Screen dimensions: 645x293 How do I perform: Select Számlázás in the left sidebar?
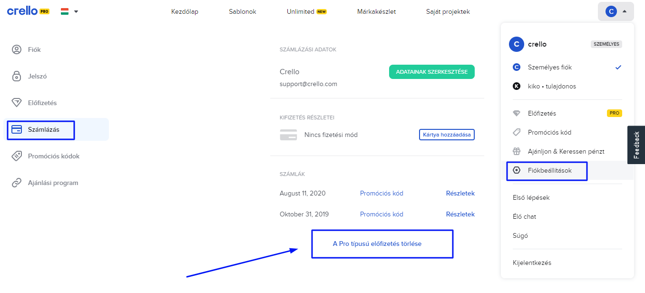pos(56,129)
